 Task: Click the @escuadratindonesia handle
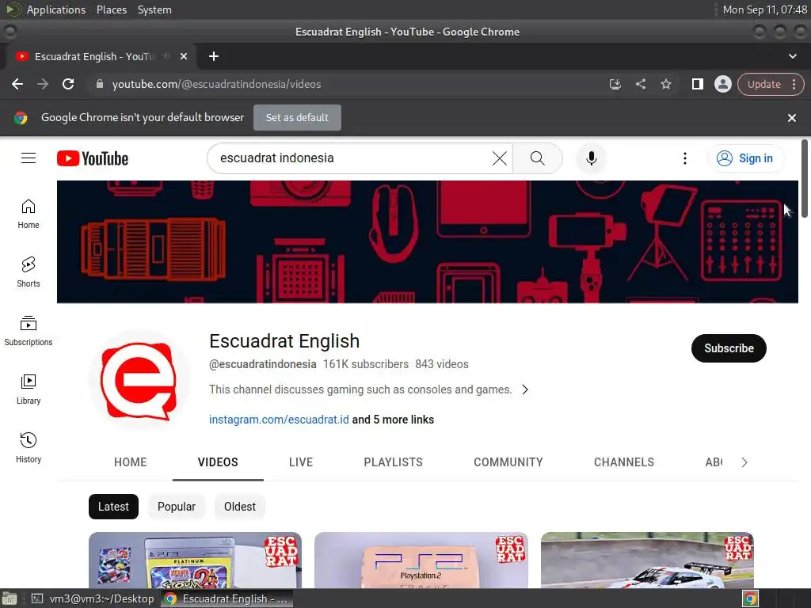click(x=262, y=364)
